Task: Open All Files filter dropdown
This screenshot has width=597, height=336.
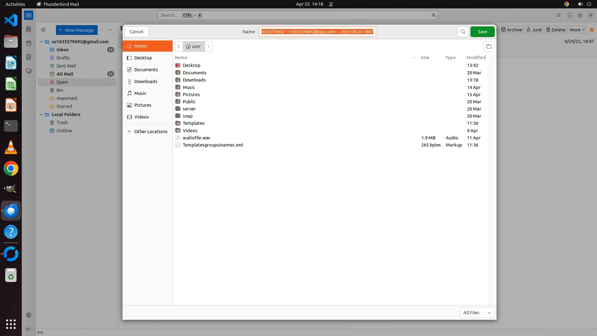Action: tap(477, 313)
